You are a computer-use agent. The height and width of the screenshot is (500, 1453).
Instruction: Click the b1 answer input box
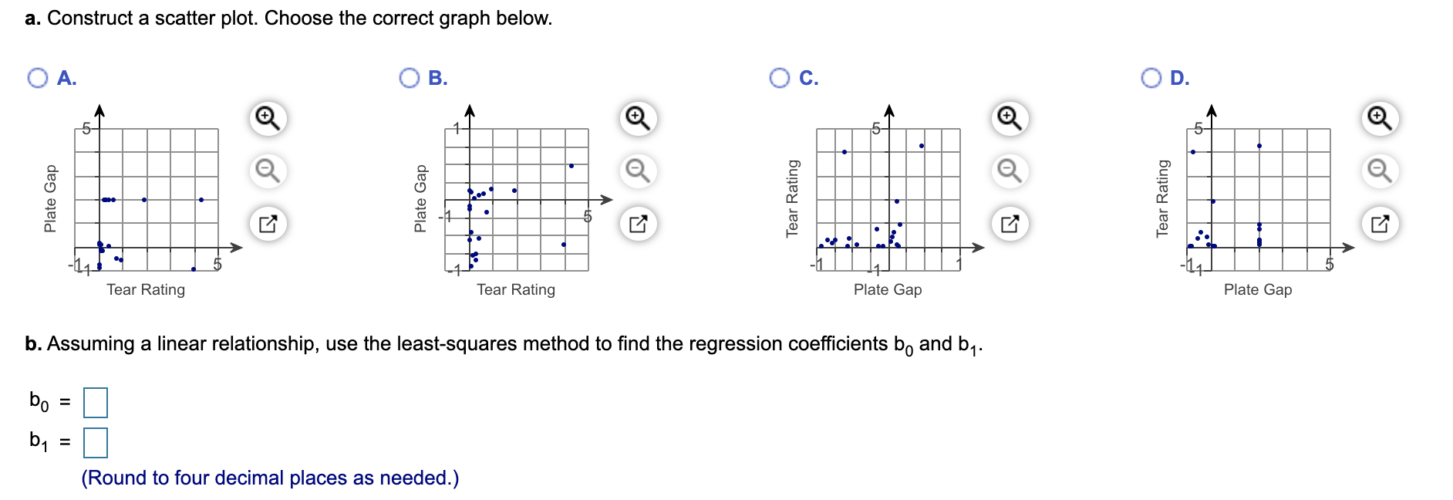pyautogui.click(x=96, y=442)
